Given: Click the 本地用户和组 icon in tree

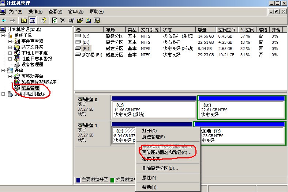Looking at the screenshot, I should pyautogui.click(x=17, y=53).
